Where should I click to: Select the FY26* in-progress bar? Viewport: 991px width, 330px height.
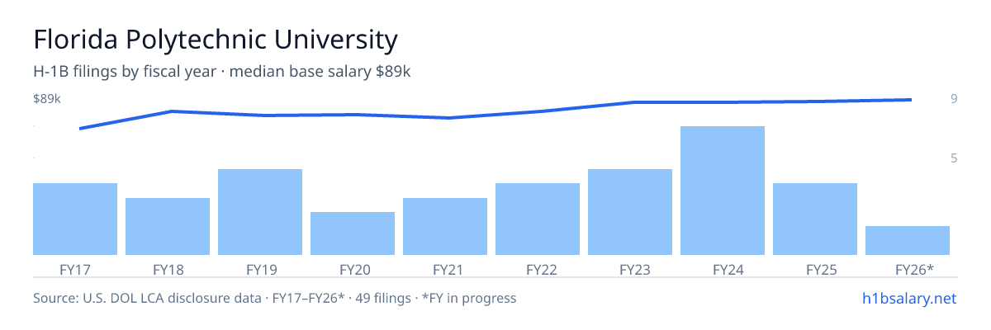pyautogui.click(x=908, y=240)
